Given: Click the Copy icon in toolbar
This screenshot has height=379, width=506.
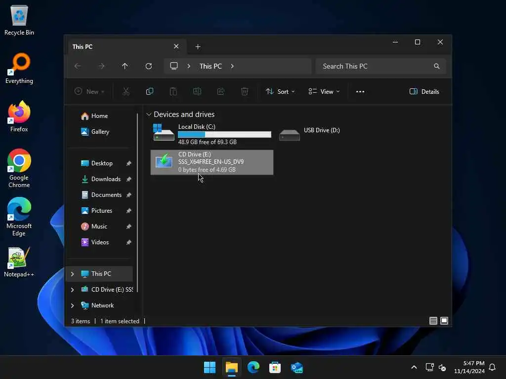Looking at the screenshot, I should point(149,91).
